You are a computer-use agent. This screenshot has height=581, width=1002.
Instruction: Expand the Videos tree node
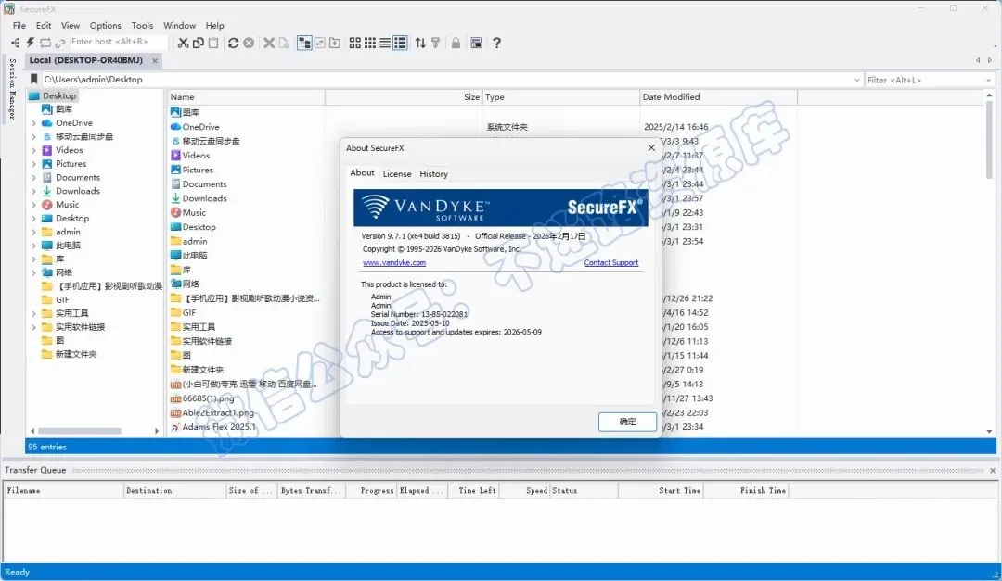[34, 150]
